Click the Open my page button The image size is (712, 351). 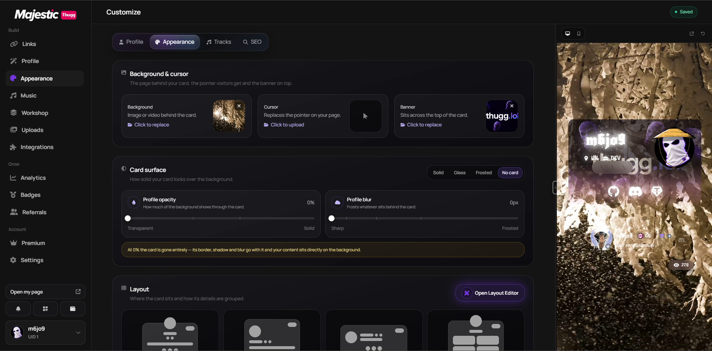pos(45,292)
